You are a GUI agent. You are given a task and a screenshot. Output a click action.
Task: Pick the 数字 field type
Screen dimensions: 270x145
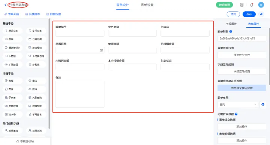13,39
